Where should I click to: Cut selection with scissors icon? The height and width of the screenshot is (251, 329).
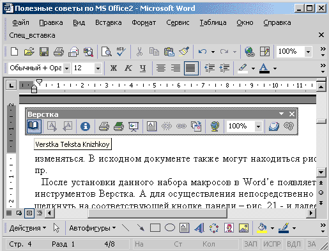click(139, 52)
